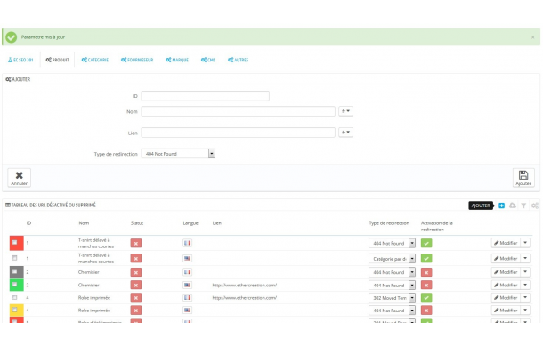
Task: Tick checkbox for English Chemisier row
Action: (x=14, y=285)
